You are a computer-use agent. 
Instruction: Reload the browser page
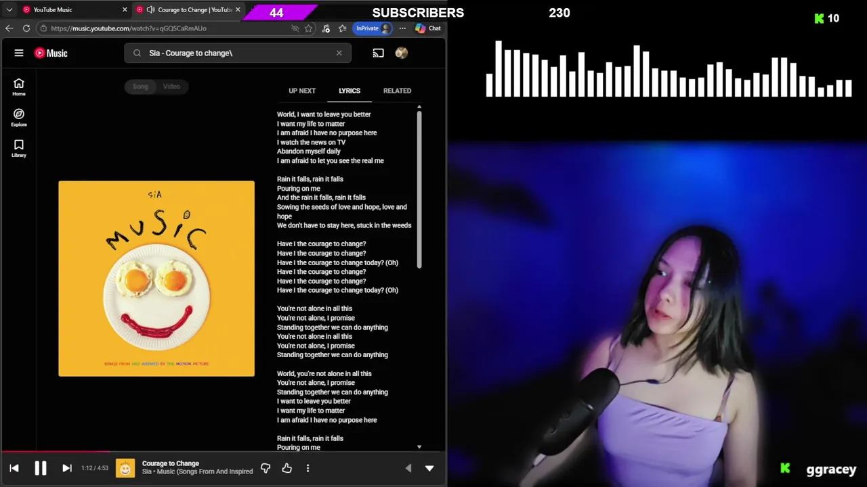(26, 28)
